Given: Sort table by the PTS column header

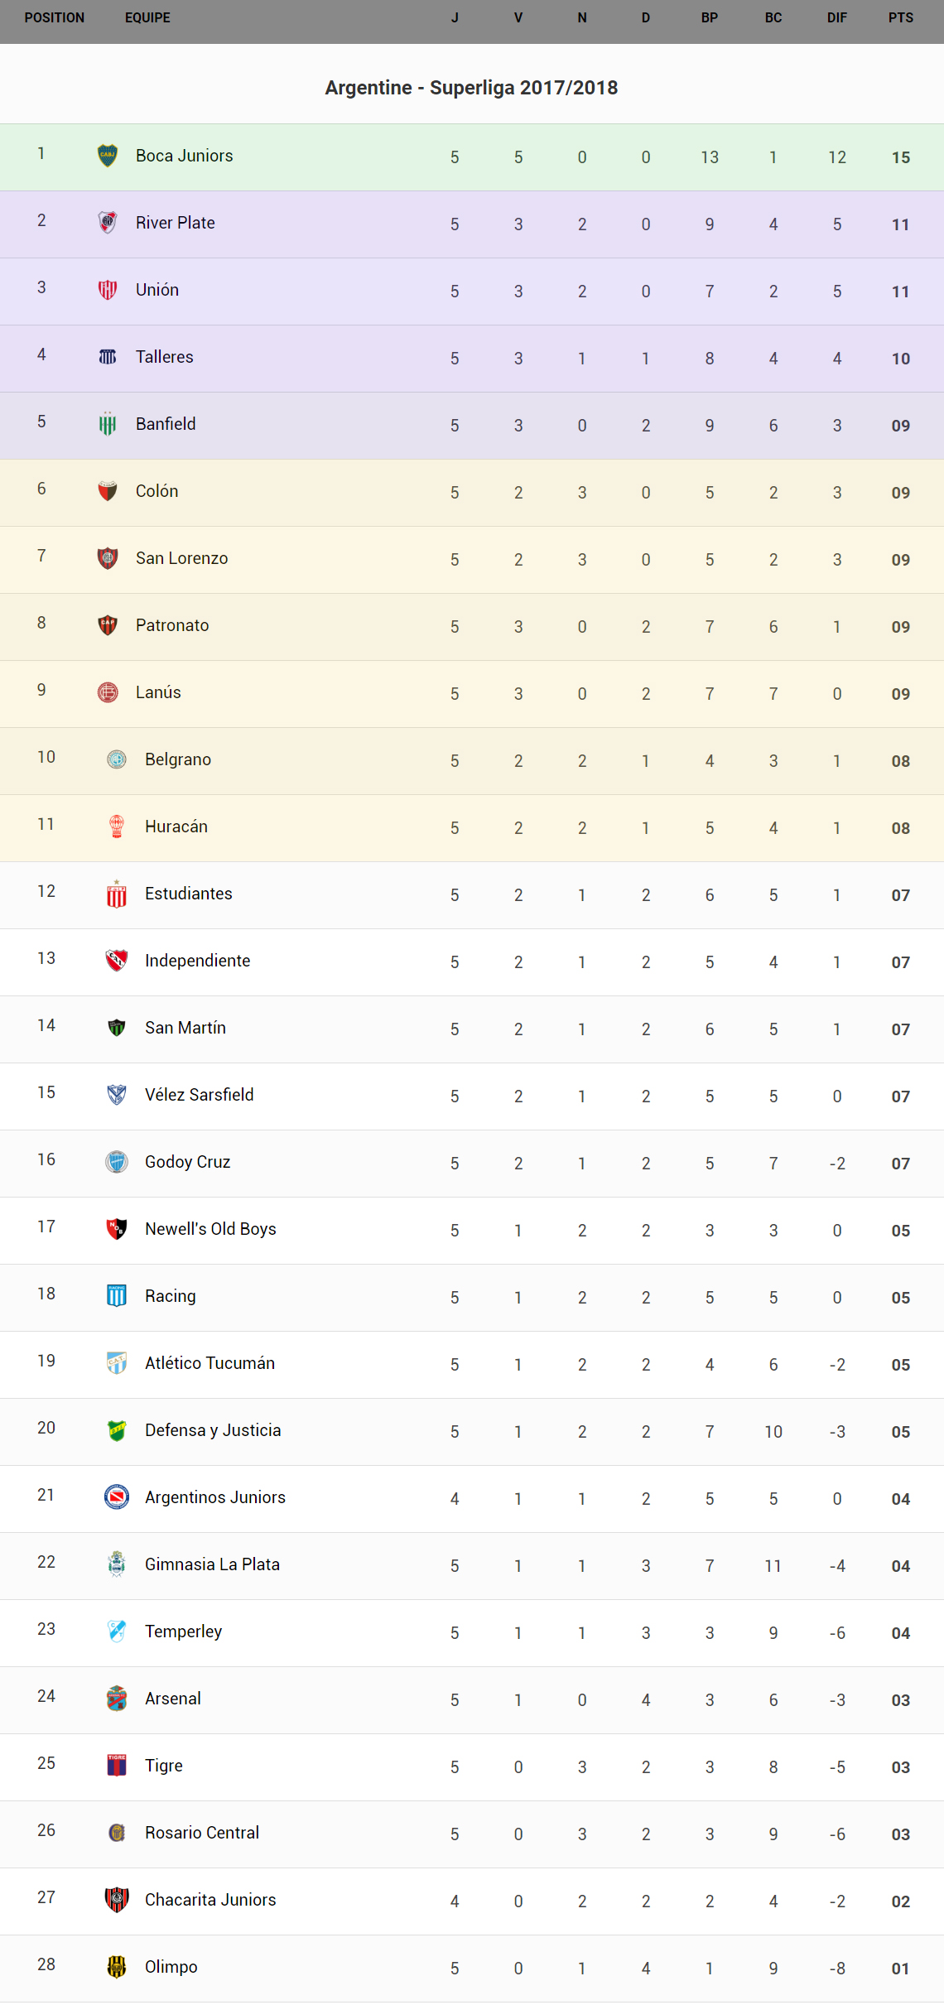Looking at the screenshot, I should point(901,17).
